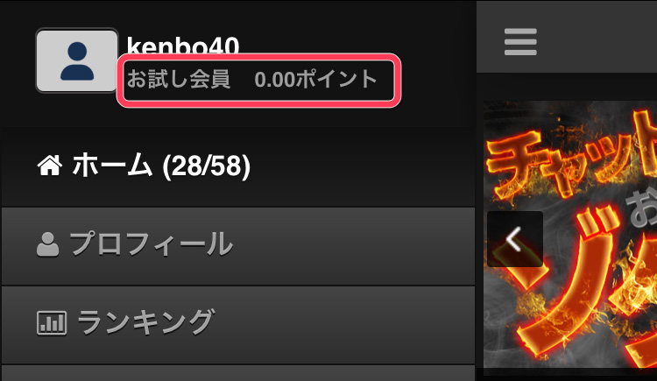Click the 0.00ポイント balance text
Screen dimensions: 657x381
(316, 79)
